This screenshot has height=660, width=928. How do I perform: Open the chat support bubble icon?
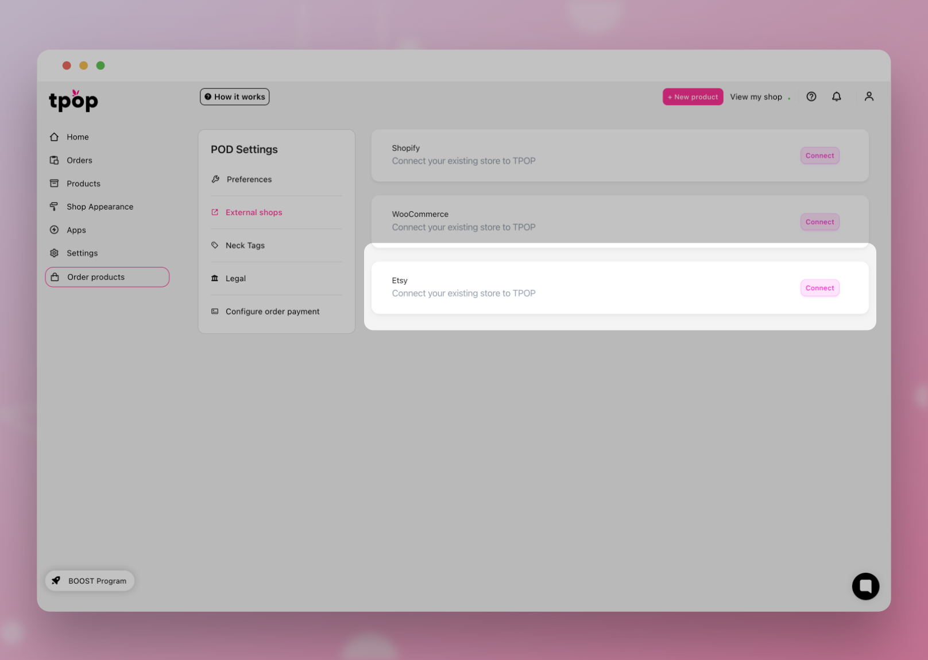point(865,586)
